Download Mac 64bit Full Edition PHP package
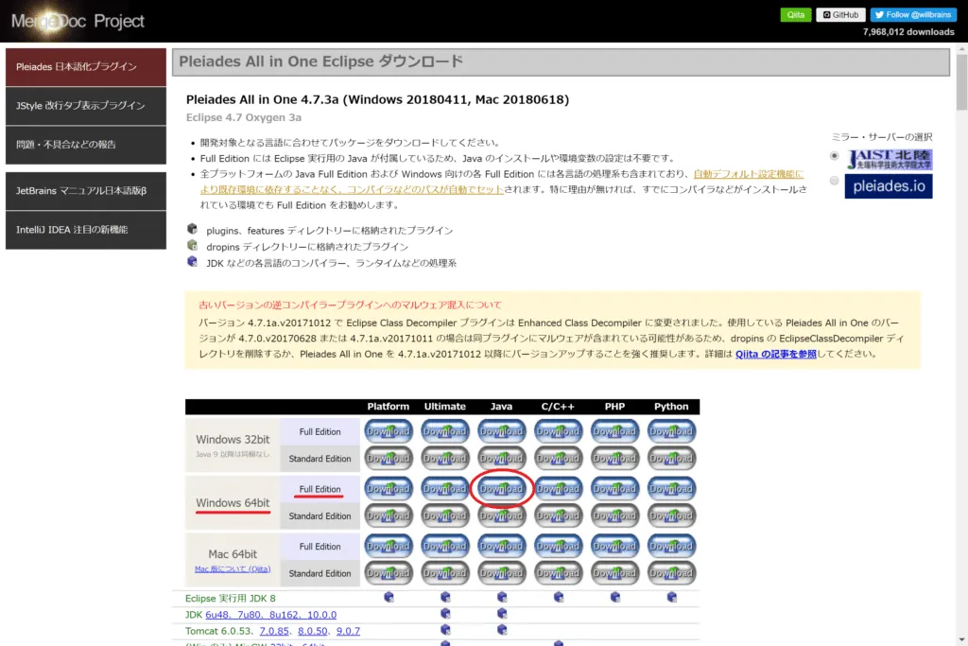968x646 pixels. [614, 546]
